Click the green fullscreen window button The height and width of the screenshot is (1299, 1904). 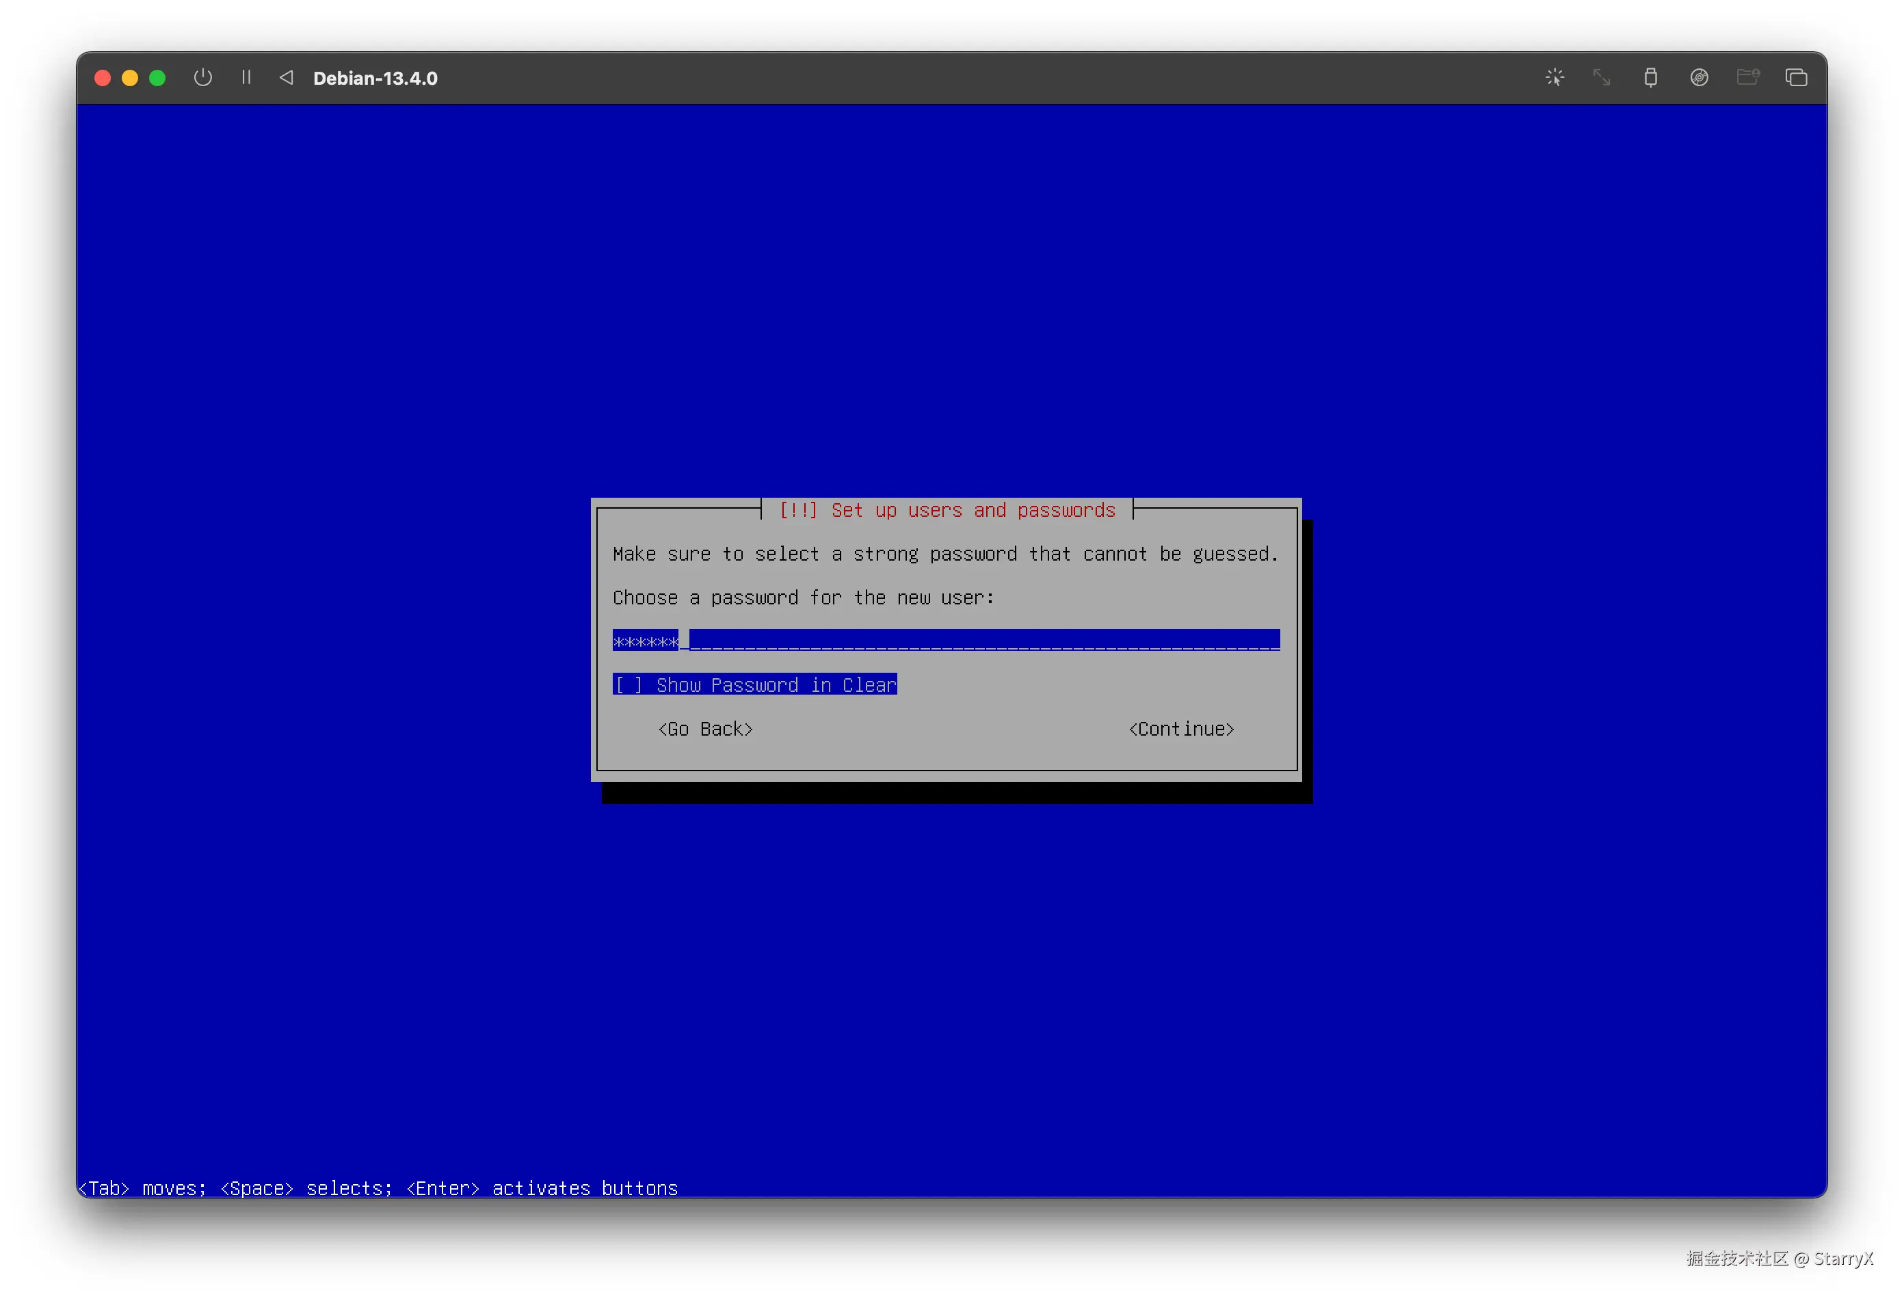pos(157,78)
